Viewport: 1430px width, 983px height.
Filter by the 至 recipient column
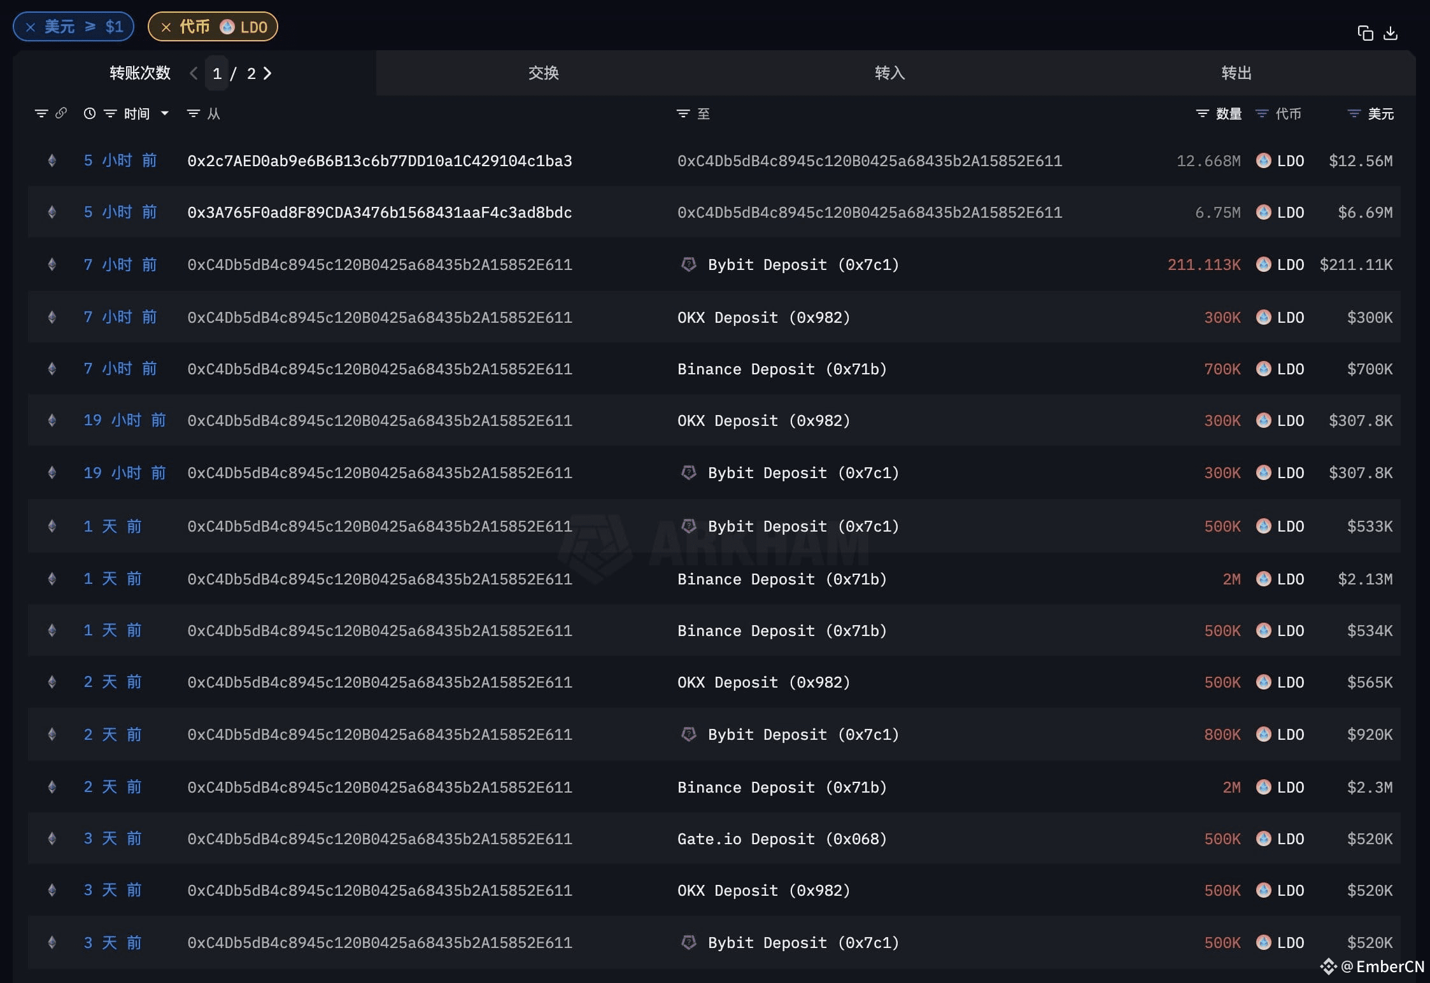pyautogui.click(x=683, y=113)
